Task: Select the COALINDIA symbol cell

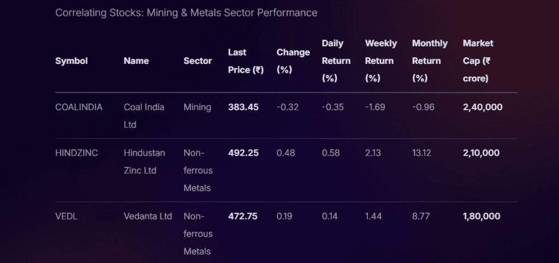Action: pos(79,107)
